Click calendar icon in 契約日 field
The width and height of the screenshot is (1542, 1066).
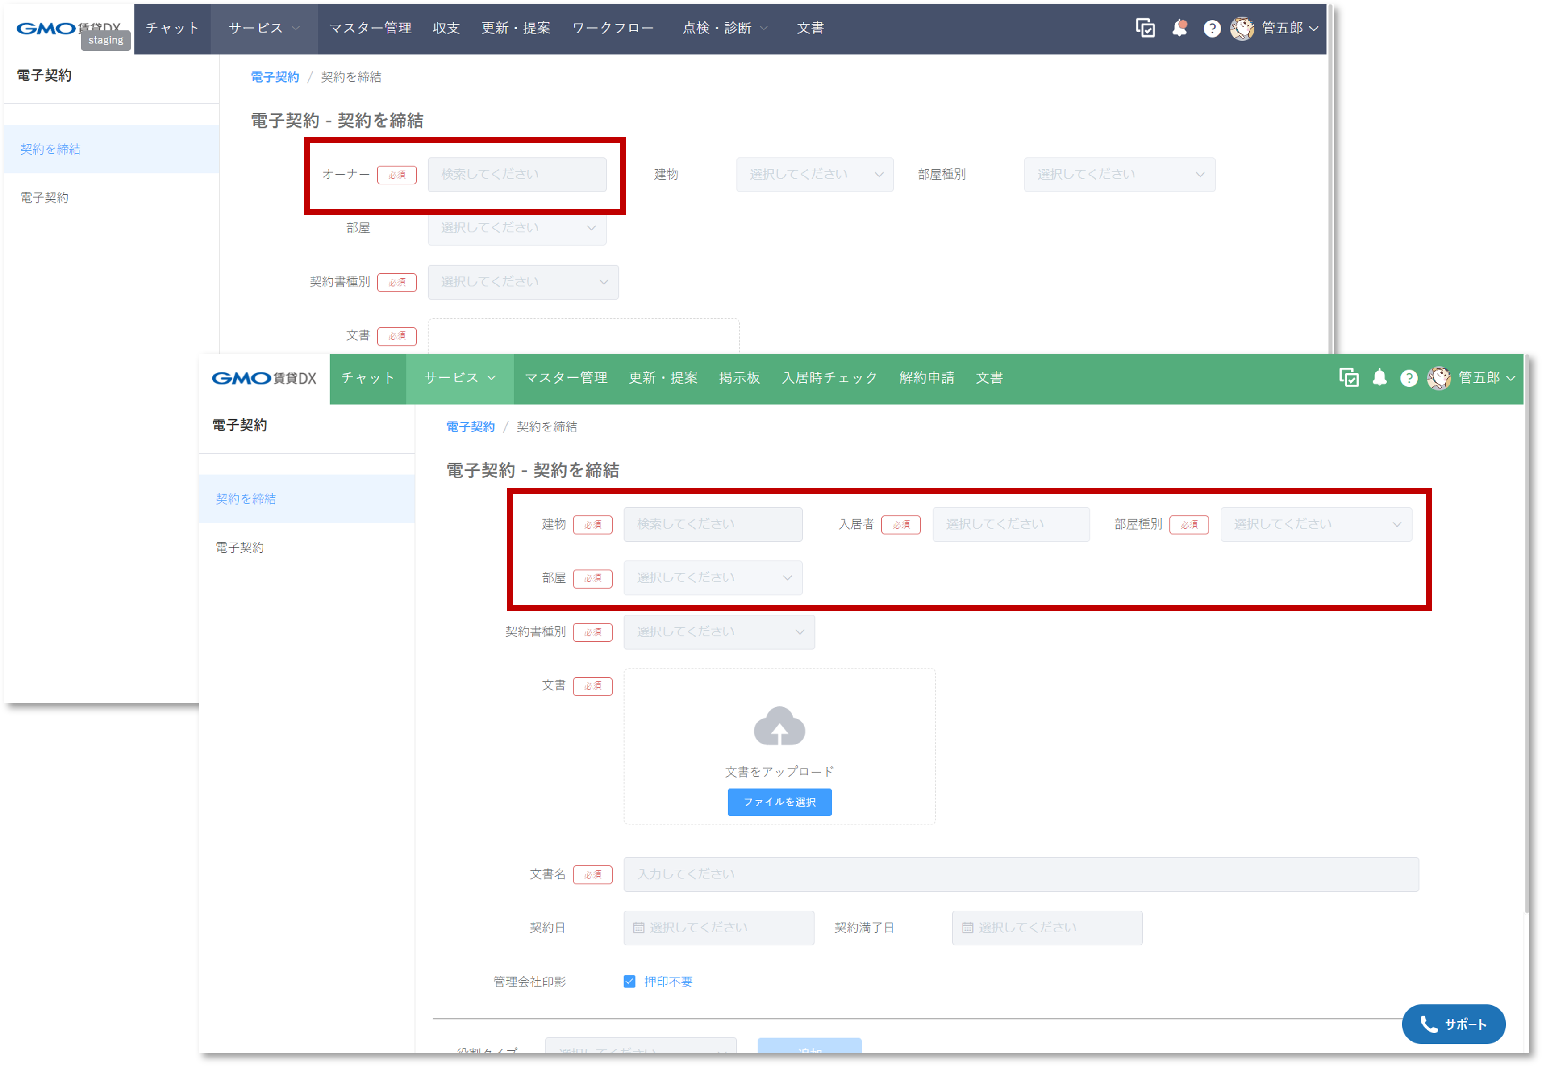638,928
